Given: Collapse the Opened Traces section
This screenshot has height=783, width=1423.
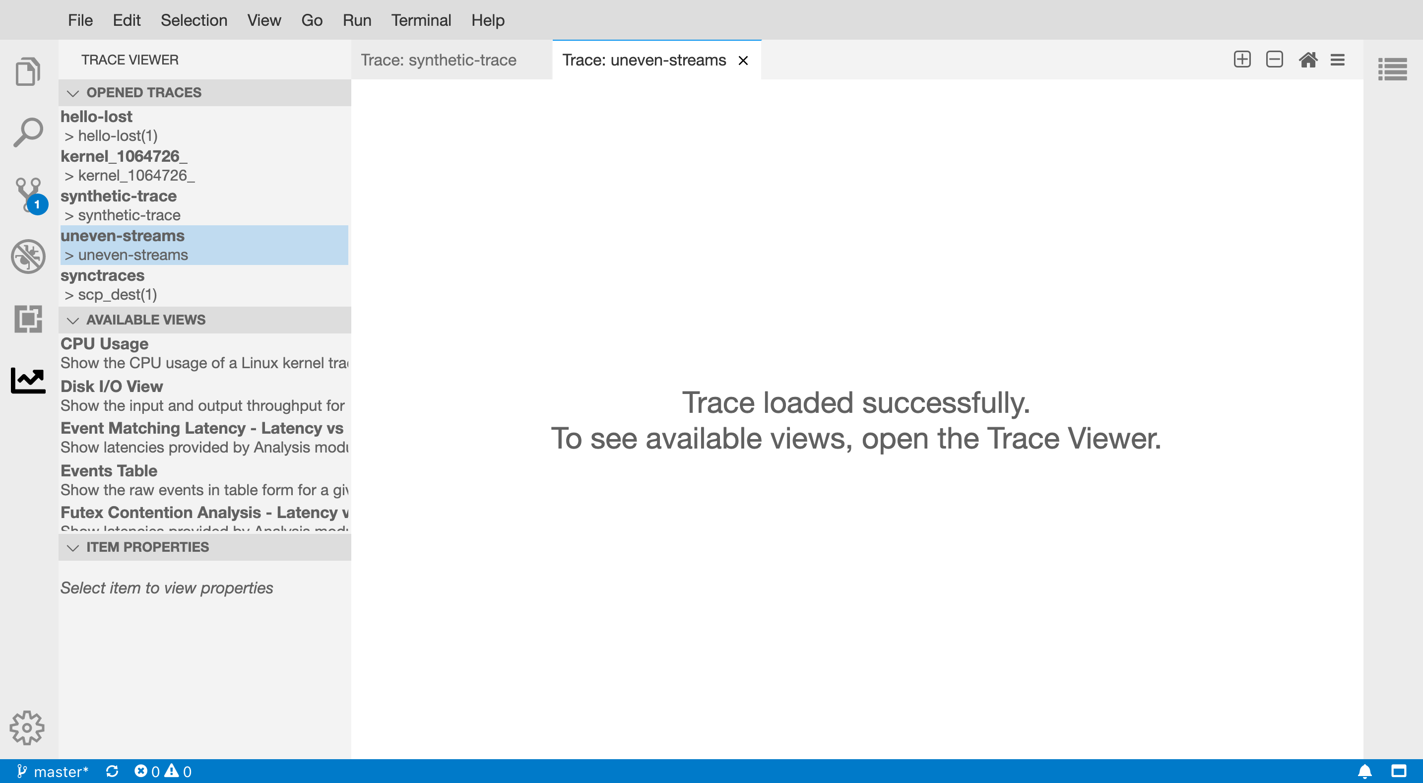Looking at the screenshot, I should click(x=73, y=93).
